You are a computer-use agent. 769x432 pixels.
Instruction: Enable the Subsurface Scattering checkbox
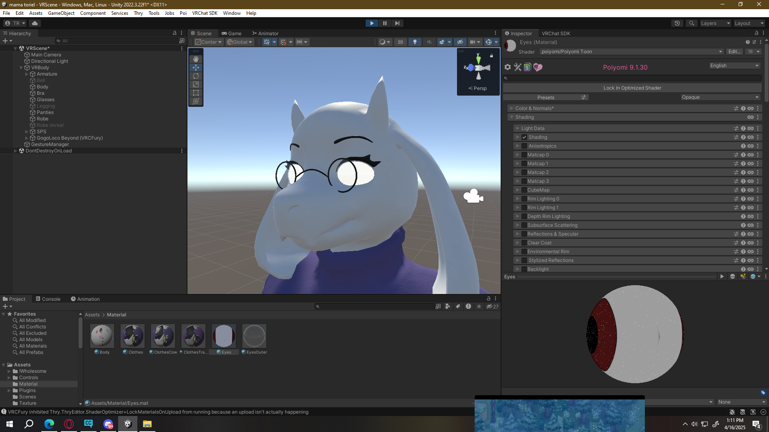click(524, 225)
